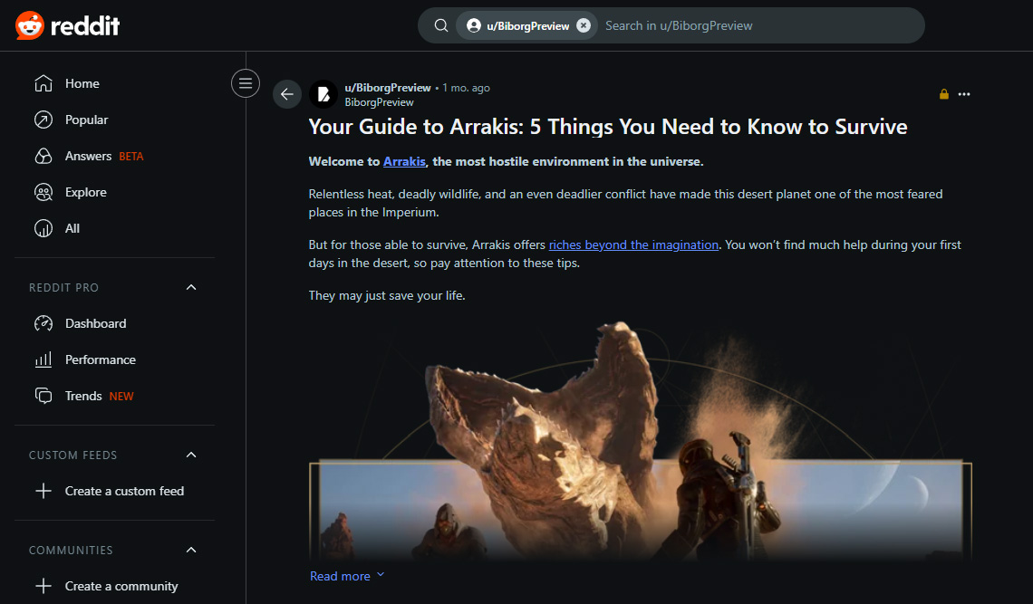
Task: Click the BiborgPreview name under username
Action: pos(379,102)
